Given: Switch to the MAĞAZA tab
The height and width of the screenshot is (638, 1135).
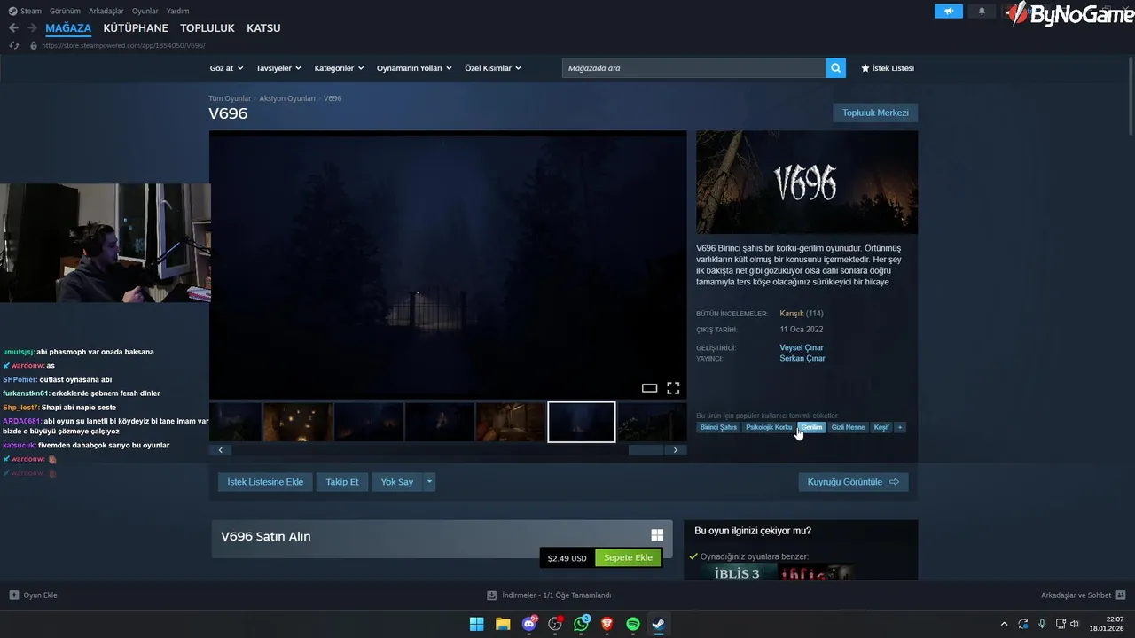Looking at the screenshot, I should (x=68, y=28).
